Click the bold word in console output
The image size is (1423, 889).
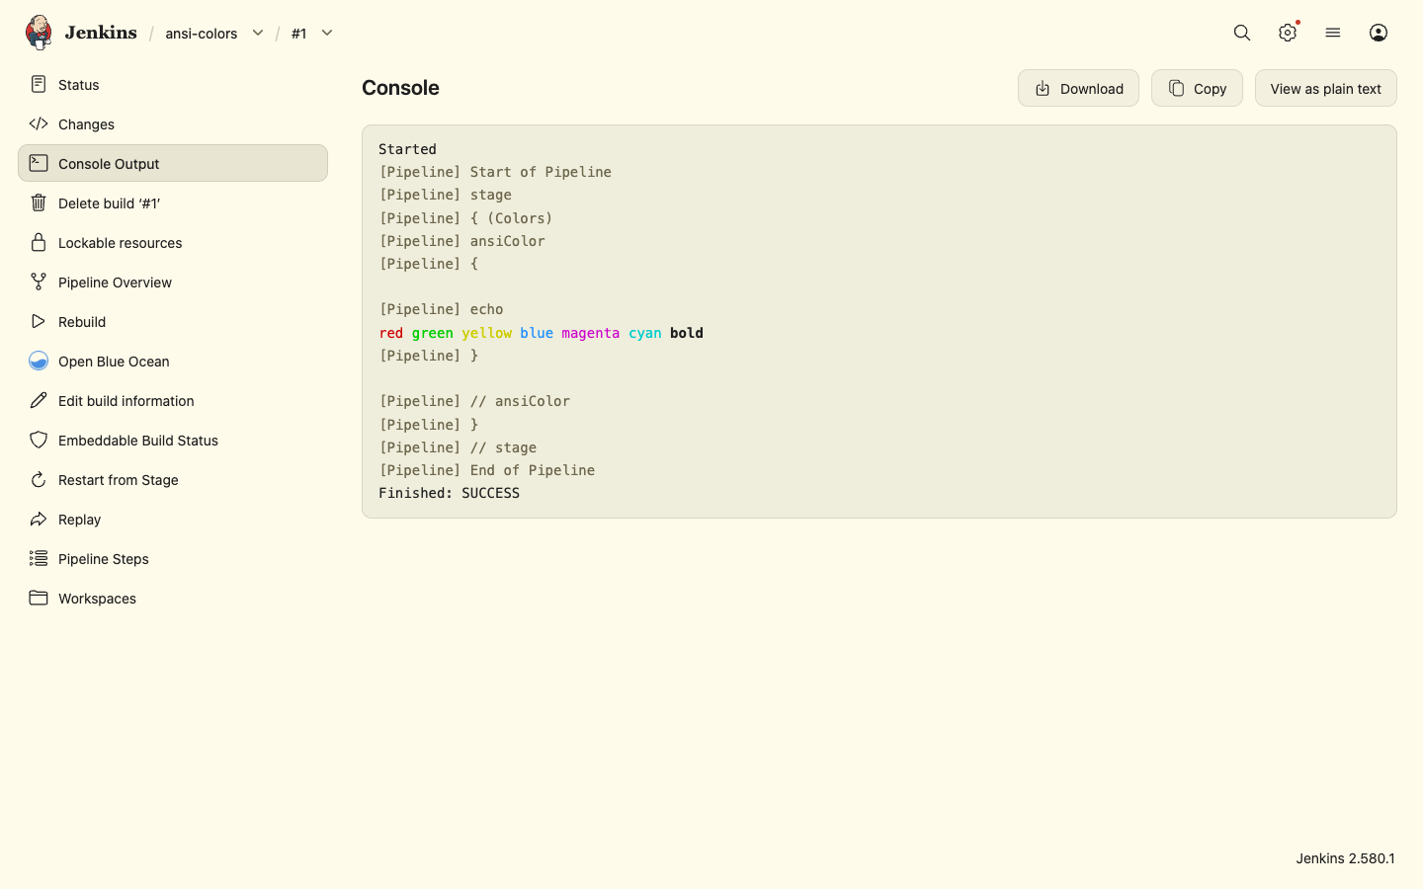coord(687,333)
